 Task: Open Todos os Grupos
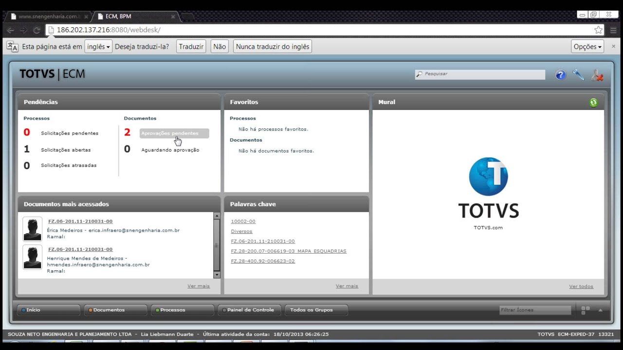[x=316, y=310]
